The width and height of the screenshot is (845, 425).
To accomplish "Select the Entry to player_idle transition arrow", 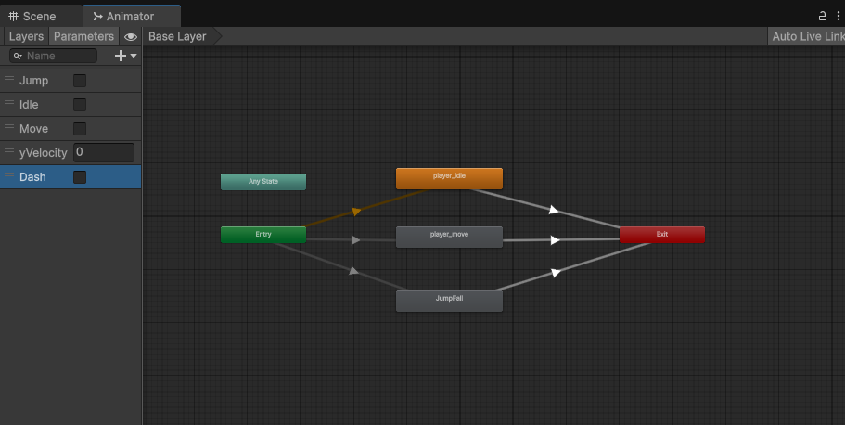I will [x=355, y=212].
